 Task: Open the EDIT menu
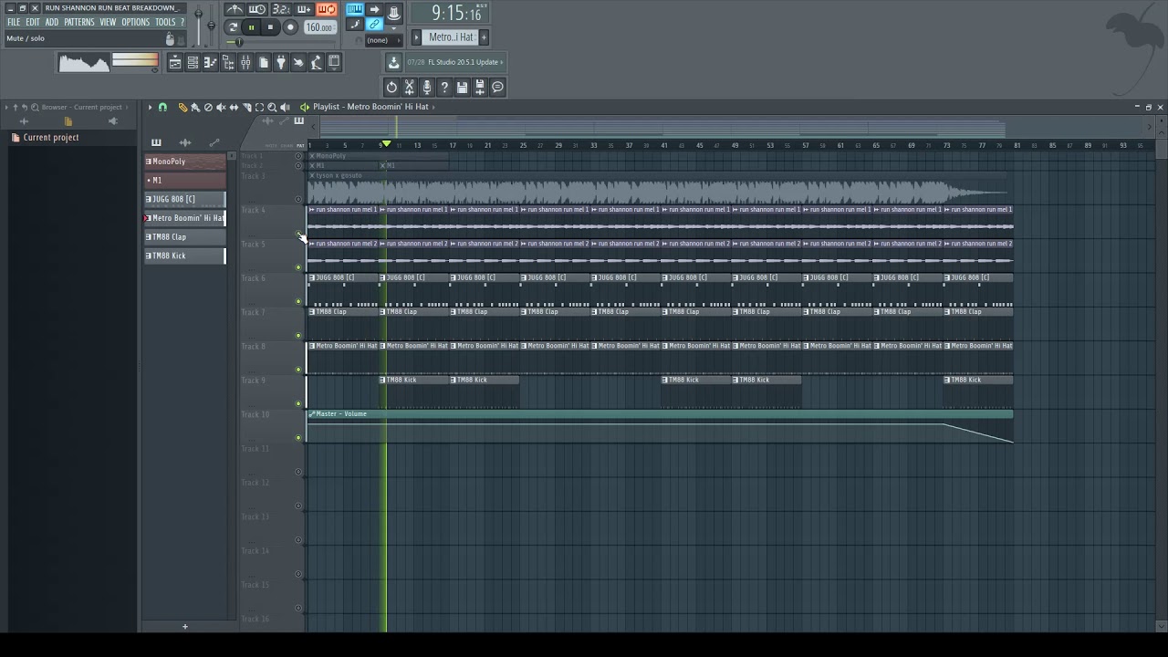[x=33, y=22]
